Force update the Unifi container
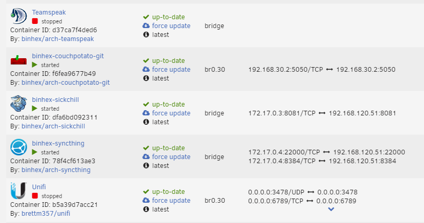The height and width of the screenshot is (223, 424). click(171, 200)
